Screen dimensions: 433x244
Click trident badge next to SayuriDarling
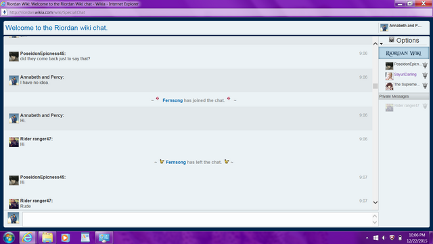pyautogui.click(x=425, y=75)
